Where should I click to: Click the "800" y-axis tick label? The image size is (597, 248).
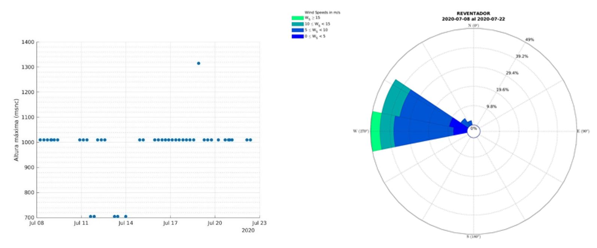coord(29,193)
